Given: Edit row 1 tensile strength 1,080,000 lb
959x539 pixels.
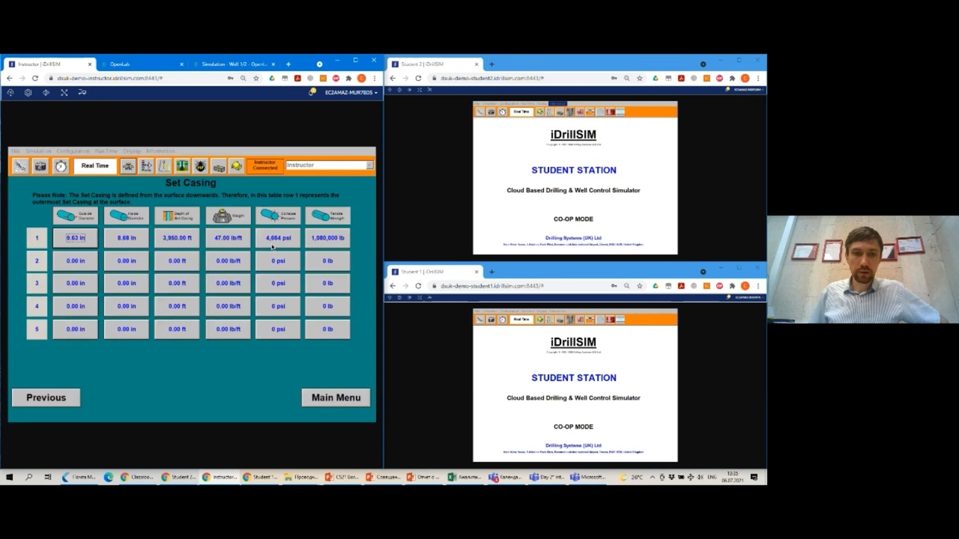Looking at the screenshot, I should coord(327,238).
